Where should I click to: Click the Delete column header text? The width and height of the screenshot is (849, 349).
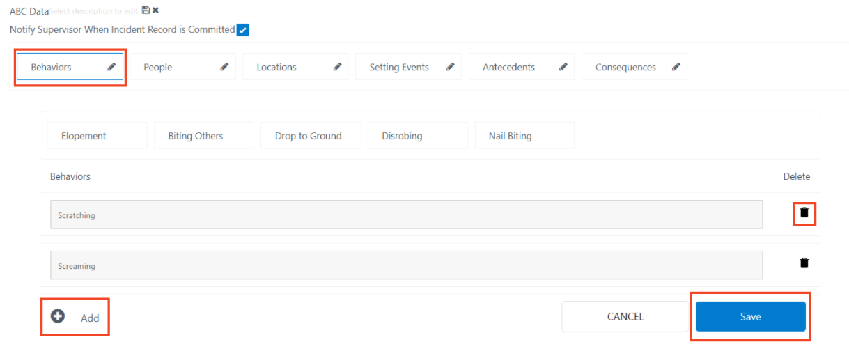tap(797, 176)
